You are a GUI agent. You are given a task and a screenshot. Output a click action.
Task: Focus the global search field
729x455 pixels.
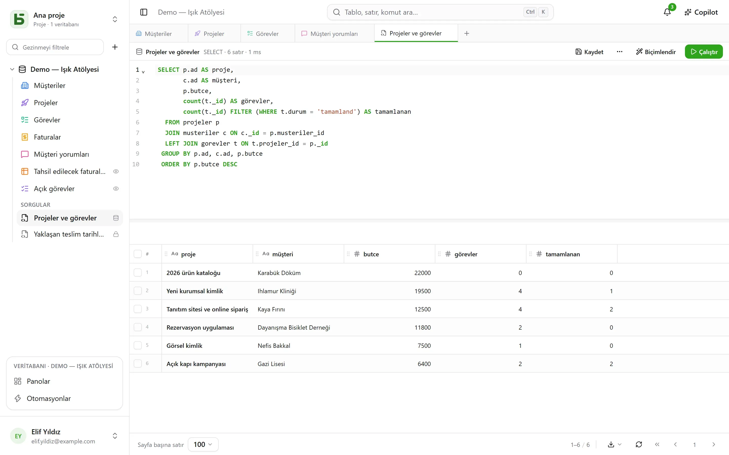[440, 12]
